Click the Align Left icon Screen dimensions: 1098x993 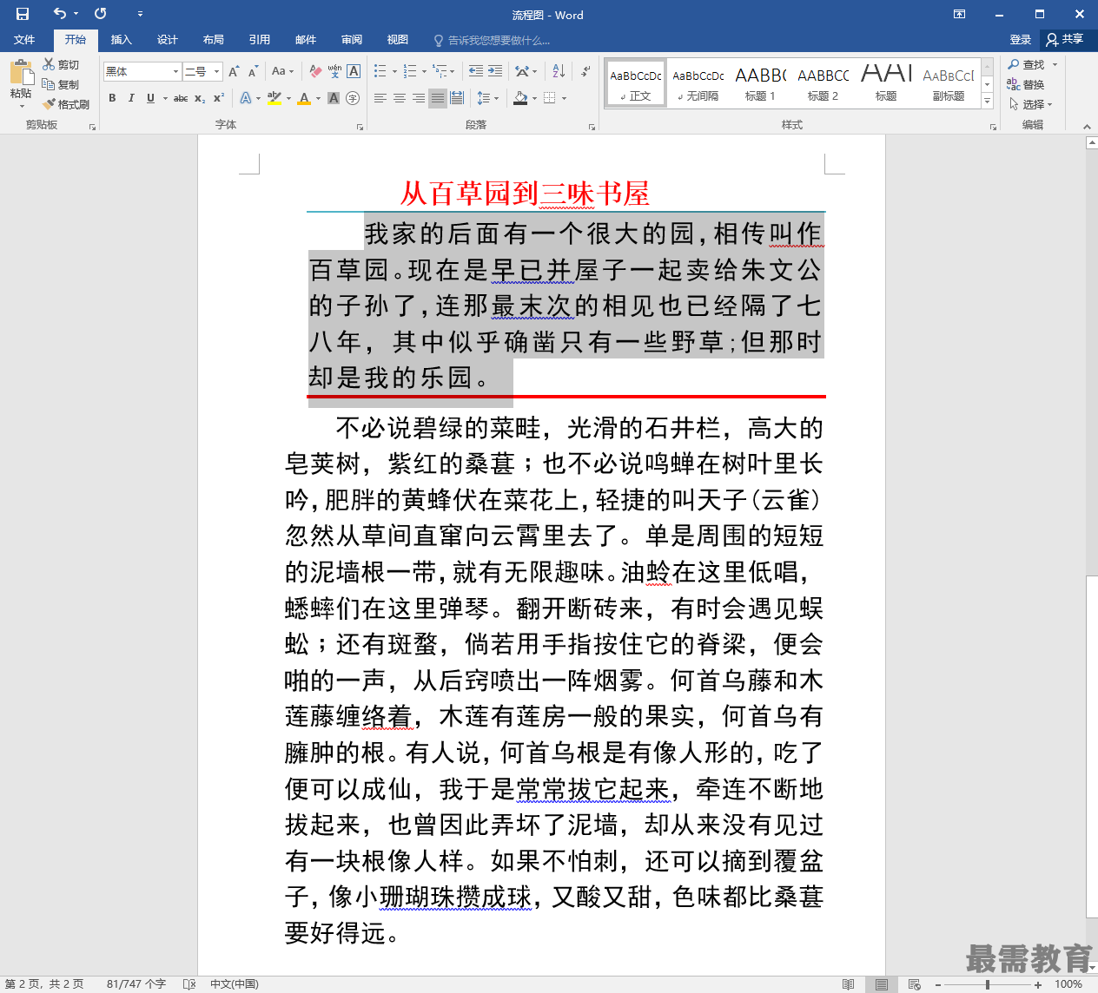pyautogui.click(x=380, y=98)
